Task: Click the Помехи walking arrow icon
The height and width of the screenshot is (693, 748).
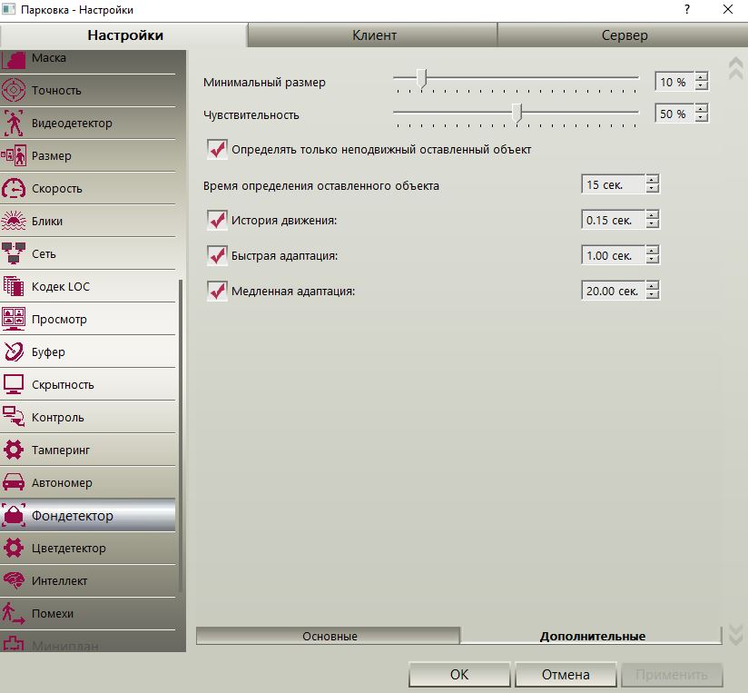Action: [14, 613]
